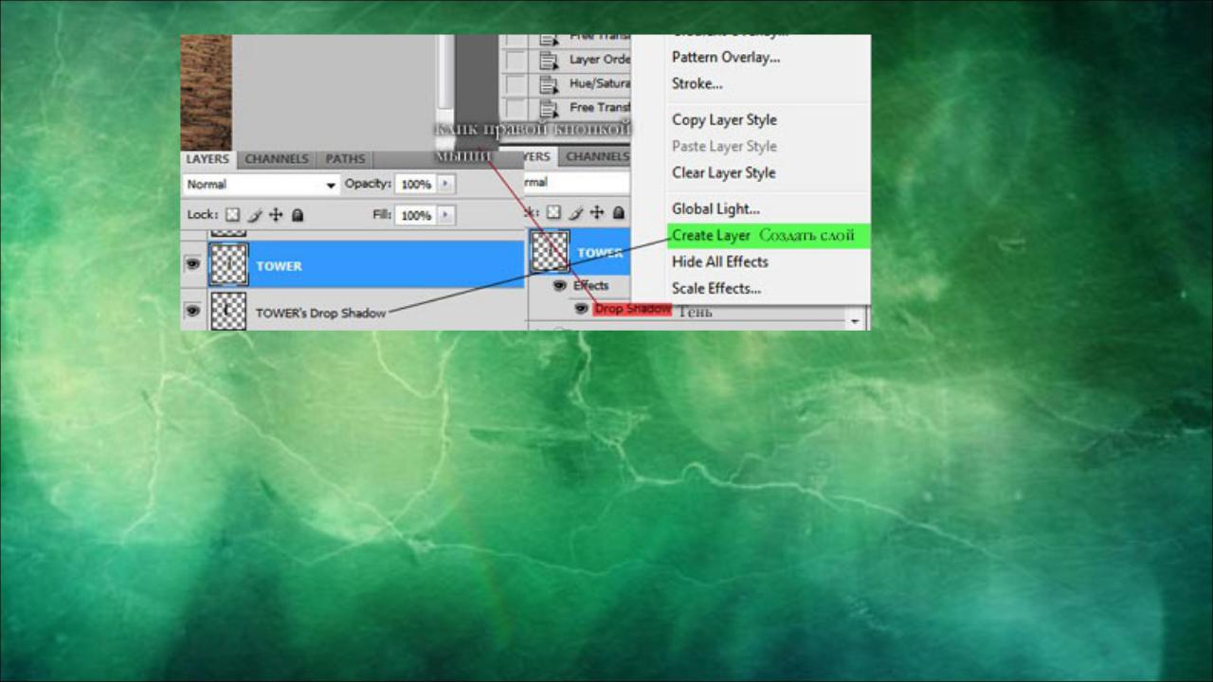1213x682 pixels.
Task: Toggle lock transparent pixels beside Opacity panel's Lock label
Action: tap(233, 215)
